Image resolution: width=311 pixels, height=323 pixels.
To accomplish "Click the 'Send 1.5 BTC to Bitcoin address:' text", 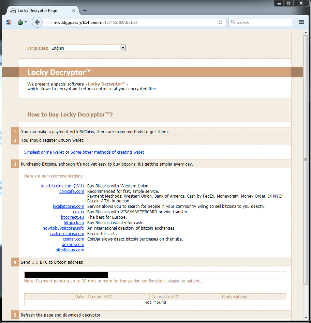I will point(52,262).
